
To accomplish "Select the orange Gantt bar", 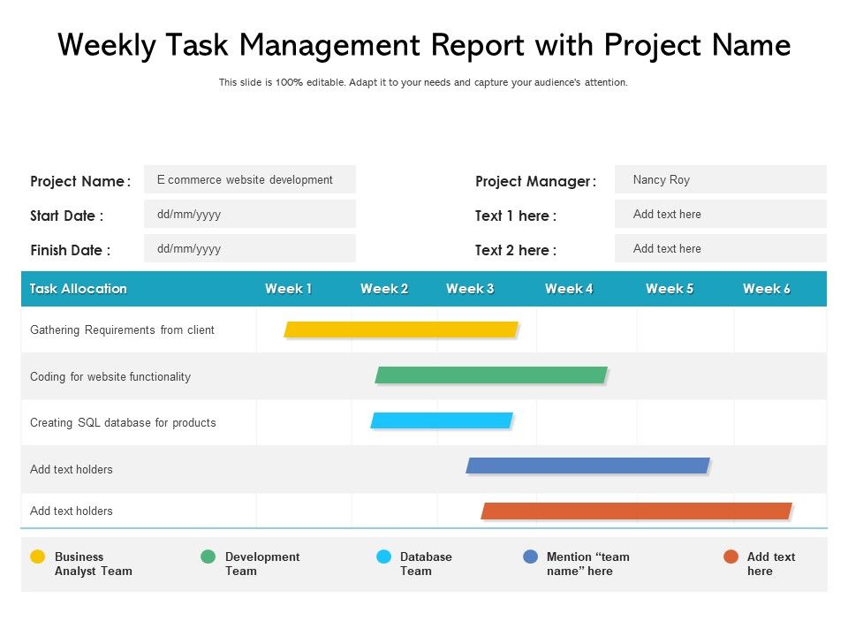I will click(637, 511).
